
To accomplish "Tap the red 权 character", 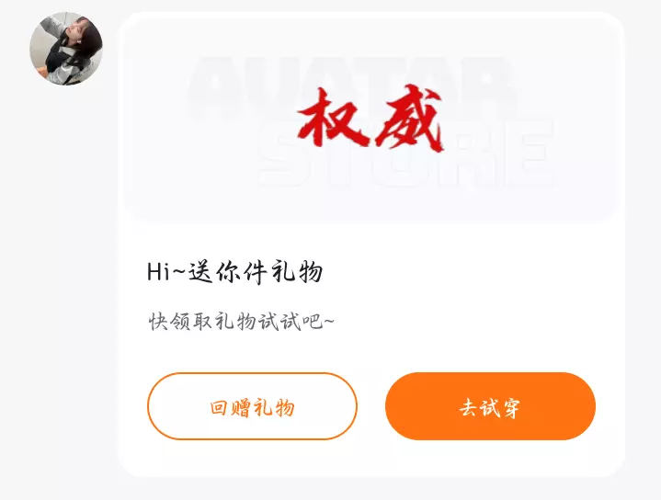I will (334, 119).
